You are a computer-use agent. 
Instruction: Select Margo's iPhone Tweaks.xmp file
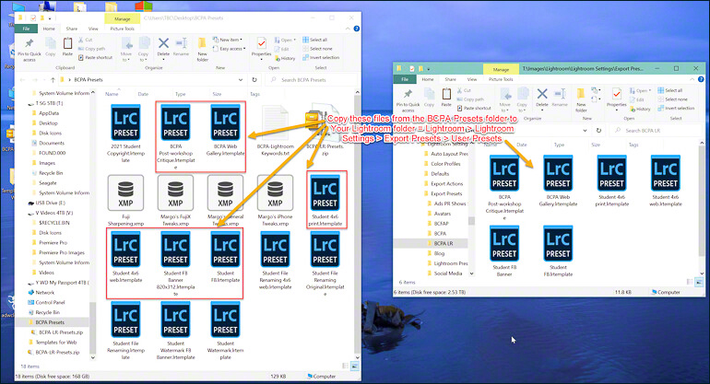275,201
